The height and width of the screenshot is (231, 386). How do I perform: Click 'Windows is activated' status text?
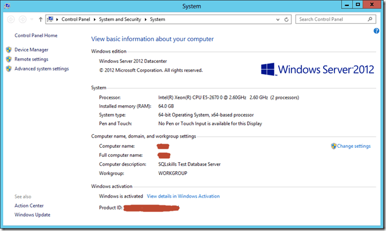coord(121,196)
